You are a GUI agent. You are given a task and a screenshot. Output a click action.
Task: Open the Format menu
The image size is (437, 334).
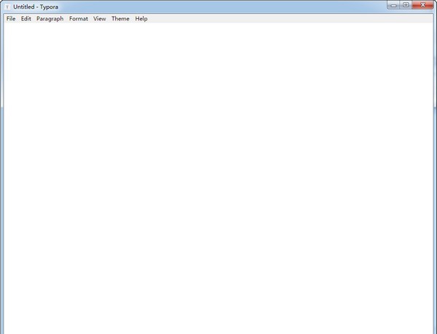tap(79, 19)
